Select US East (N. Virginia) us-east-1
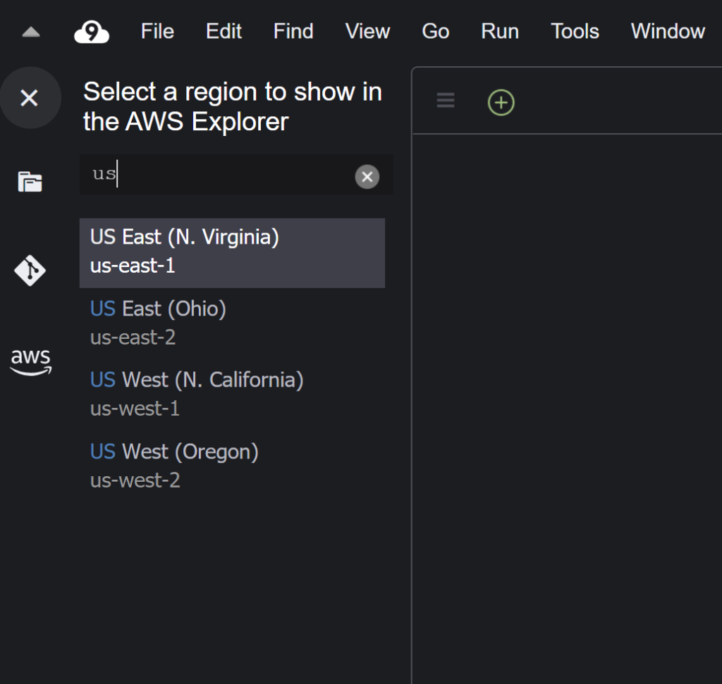The image size is (722, 684). pos(232,252)
